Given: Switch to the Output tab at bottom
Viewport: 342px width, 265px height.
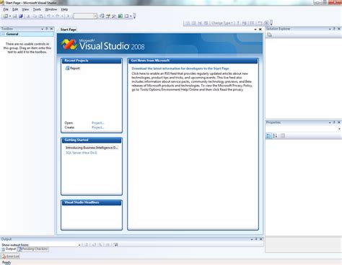Looking at the screenshot, I should click(x=9, y=249).
